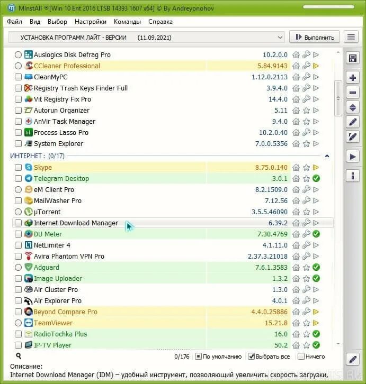Click the ИНТЕРНЕТ : (0/17) group header

point(37,156)
